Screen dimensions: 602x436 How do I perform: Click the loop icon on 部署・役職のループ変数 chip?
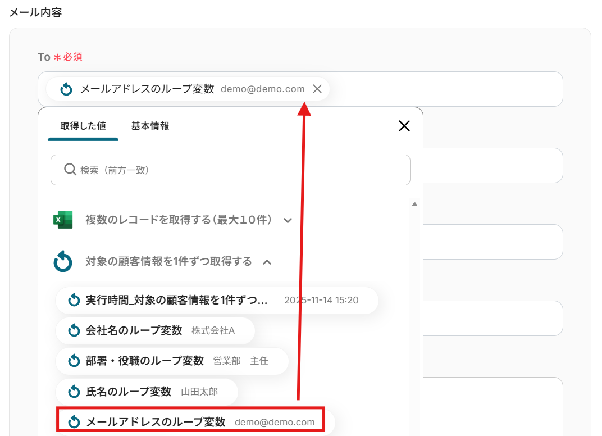[74, 361]
